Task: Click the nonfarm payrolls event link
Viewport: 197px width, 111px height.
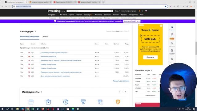Action: pos(61,60)
